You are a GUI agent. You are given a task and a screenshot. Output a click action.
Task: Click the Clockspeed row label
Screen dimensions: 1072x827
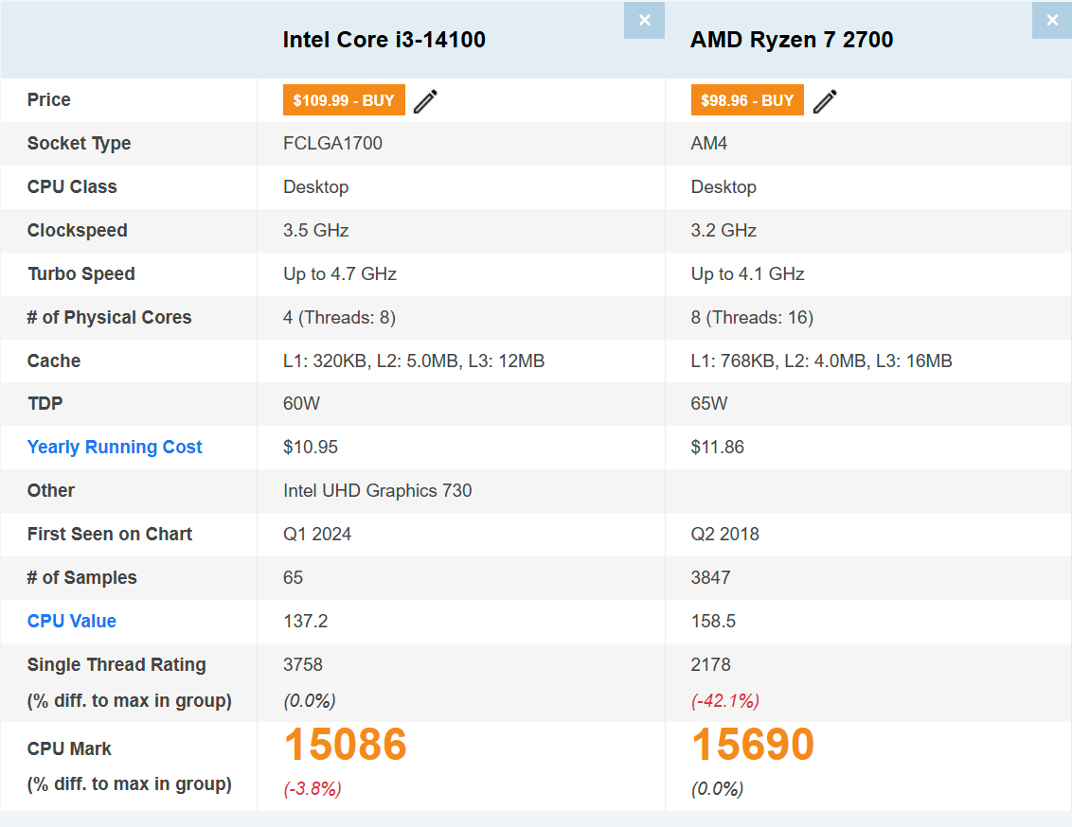point(78,231)
